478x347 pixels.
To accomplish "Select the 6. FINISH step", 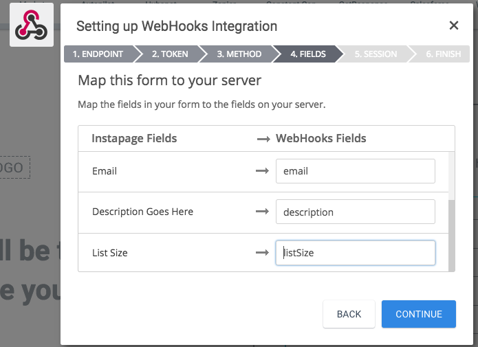I will click(443, 54).
